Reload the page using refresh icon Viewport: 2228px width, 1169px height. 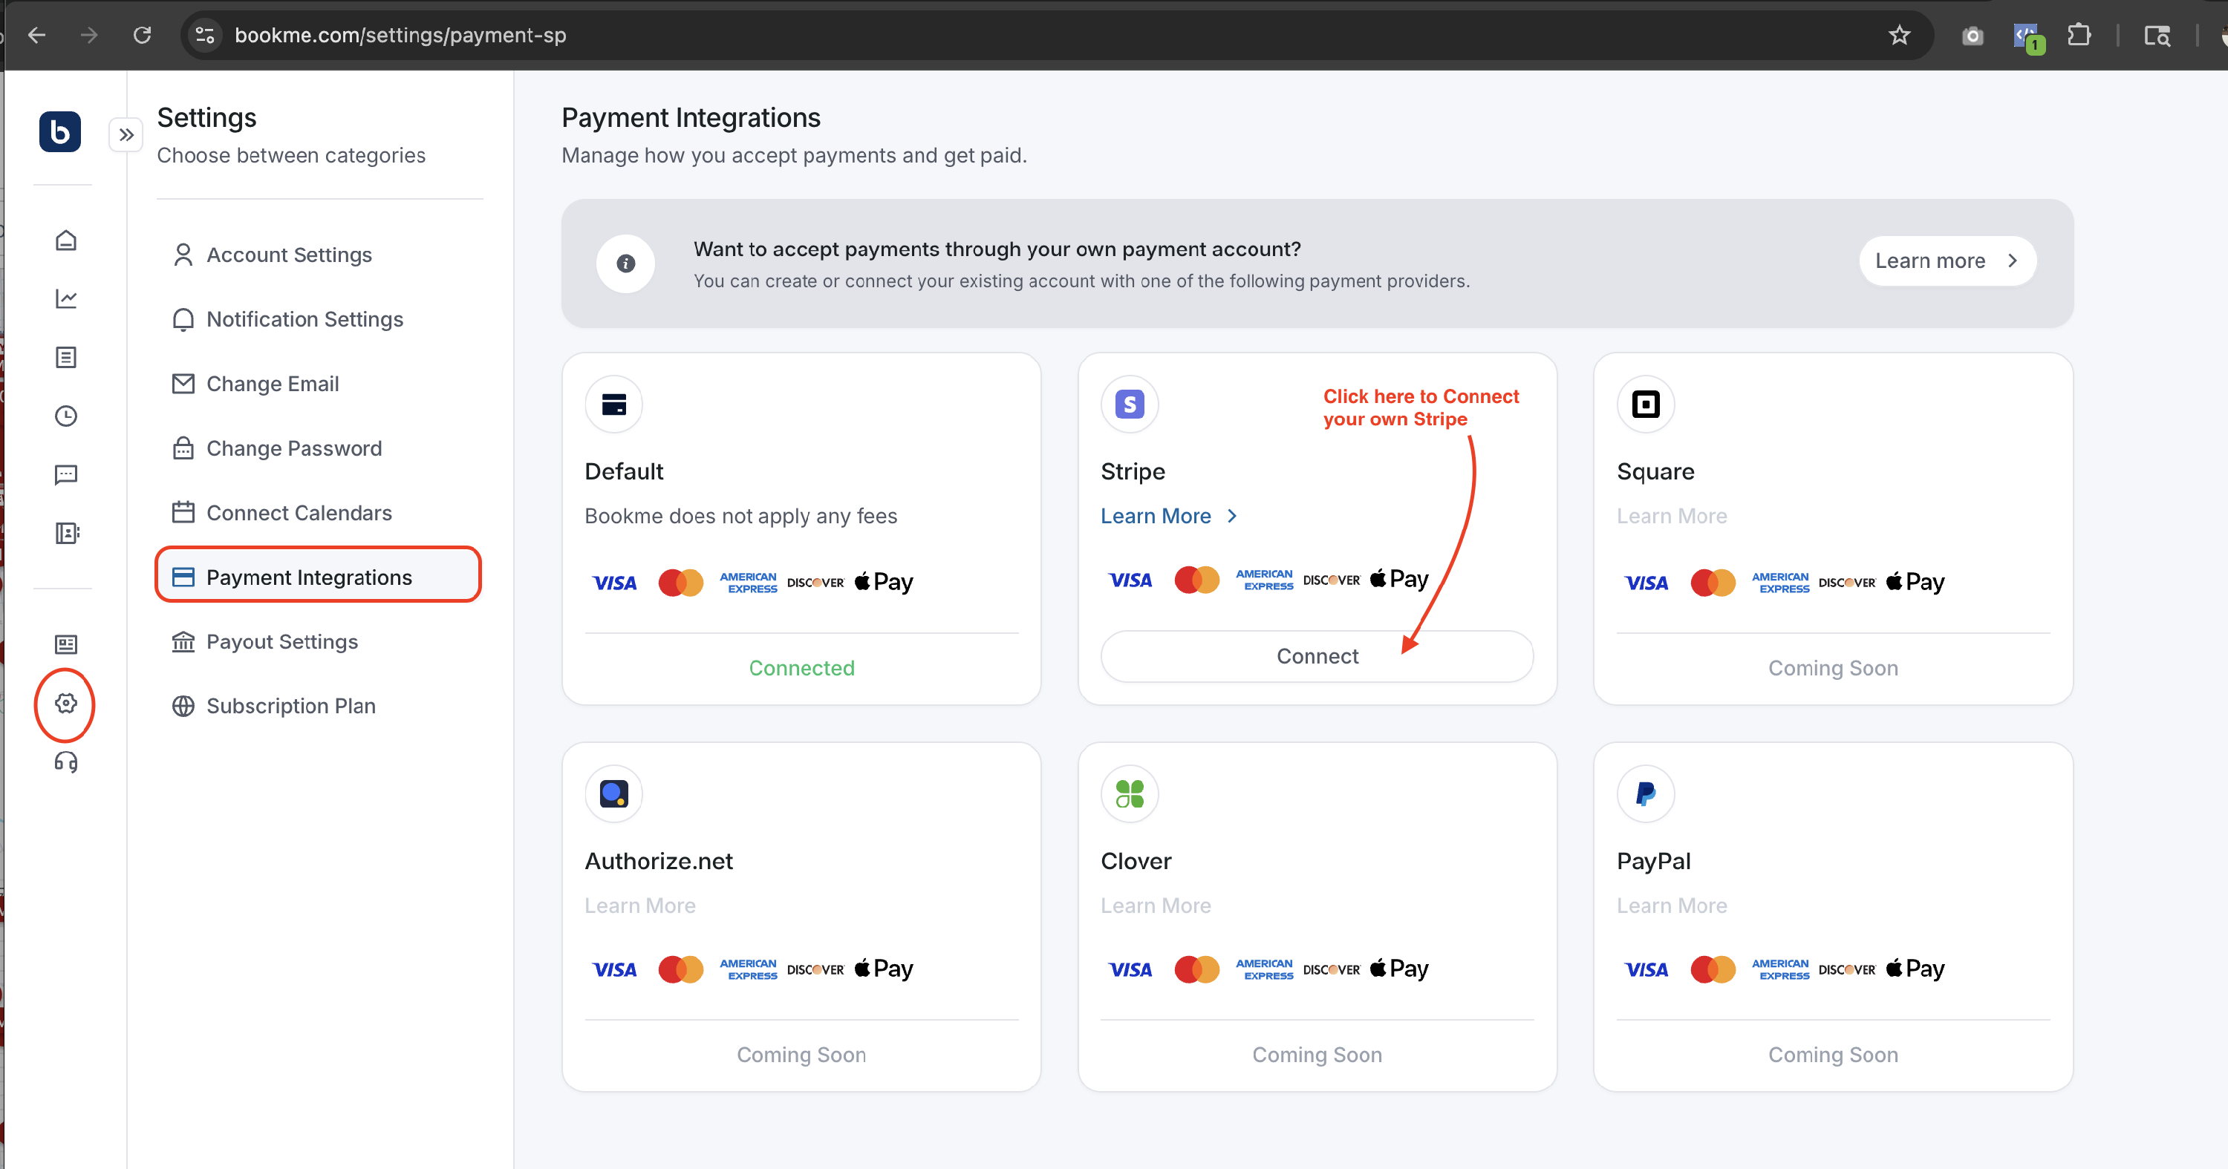142,36
